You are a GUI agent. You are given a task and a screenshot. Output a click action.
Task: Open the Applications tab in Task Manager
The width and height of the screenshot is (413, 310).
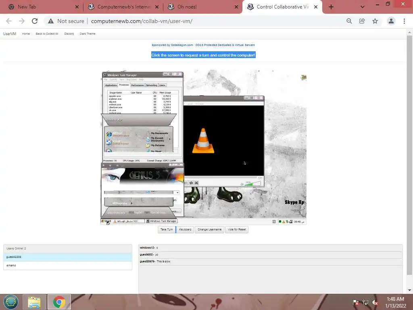pos(111,85)
